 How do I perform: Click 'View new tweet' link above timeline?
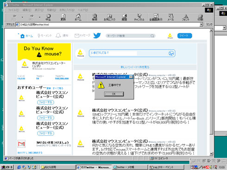click(135, 67)
